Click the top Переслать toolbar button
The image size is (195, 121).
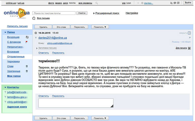click(x=79, y=27)
